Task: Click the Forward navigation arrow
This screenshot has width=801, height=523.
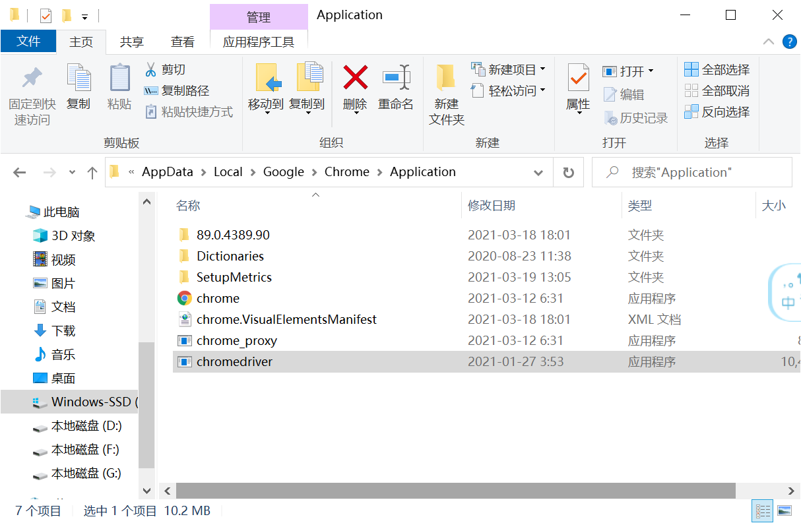Action: 49,172
